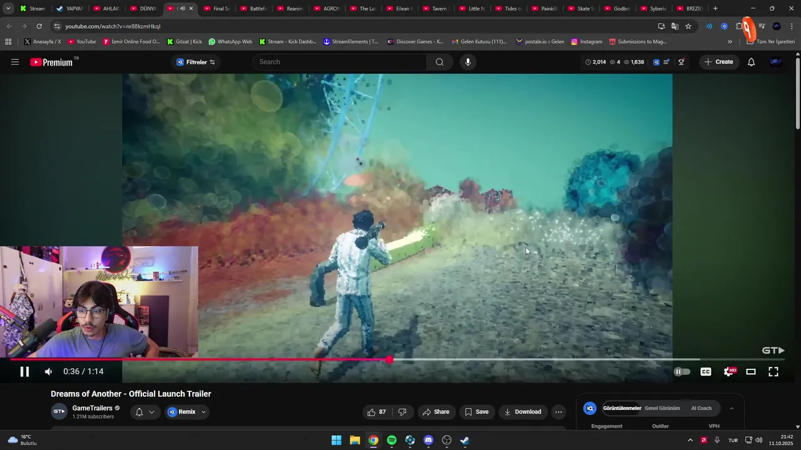
Task: Mute the video volume icon
Action: [48, 371]
